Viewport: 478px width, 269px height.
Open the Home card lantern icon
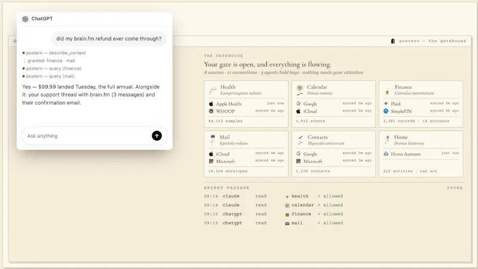(387, 140)
